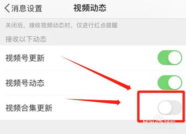Click the 视频号更新 row label
This screenshot has width=186, height=134.
[x=25, y=58]
